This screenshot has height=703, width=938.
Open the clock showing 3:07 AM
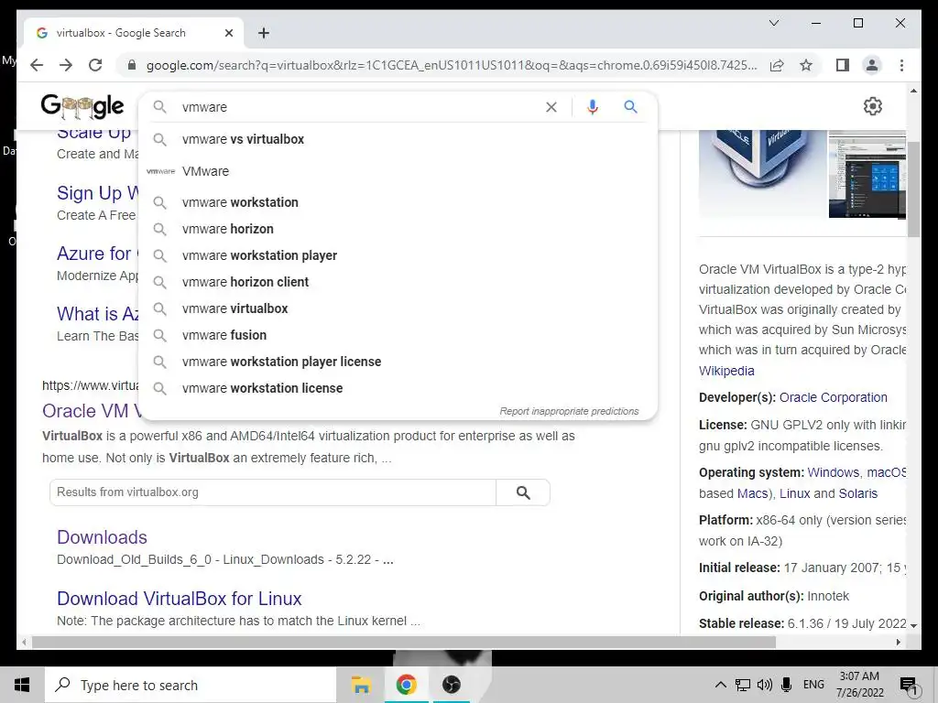tap(859, 685)
